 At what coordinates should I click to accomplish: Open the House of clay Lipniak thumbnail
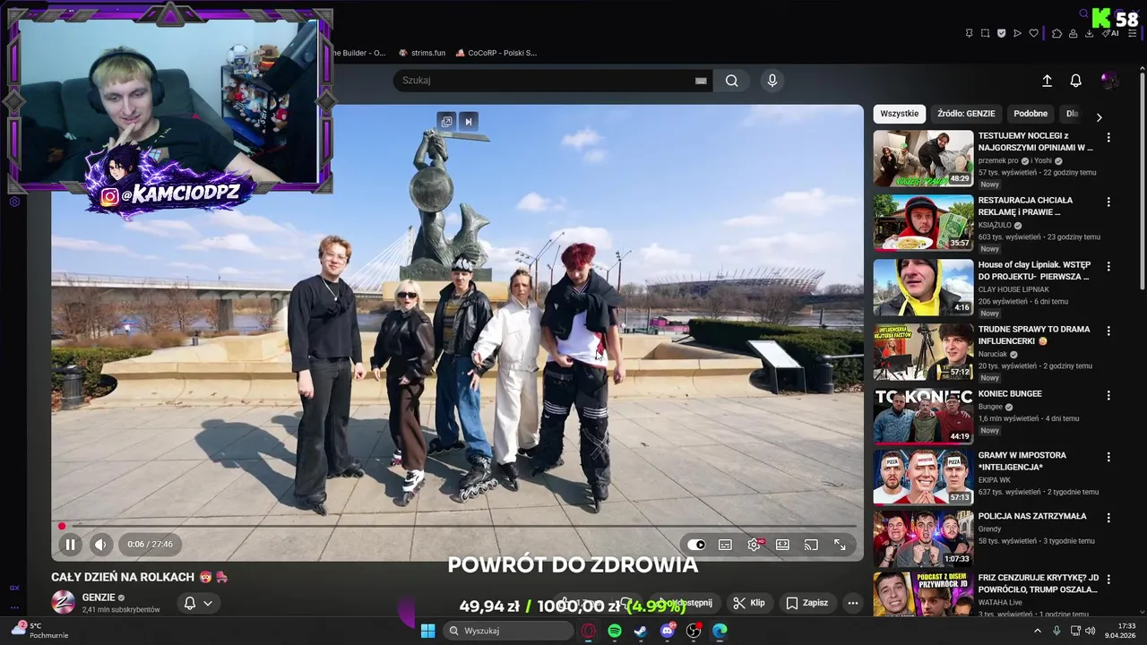[x=923, y=288]
